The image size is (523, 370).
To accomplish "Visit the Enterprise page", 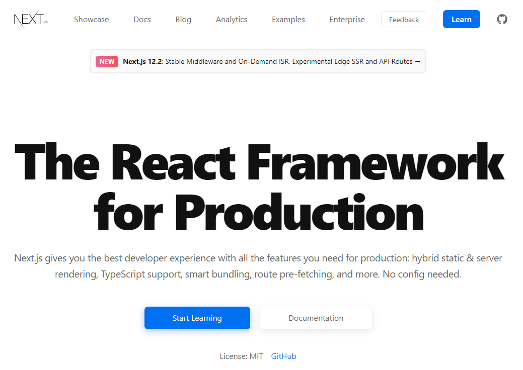I will click(347, 19).
